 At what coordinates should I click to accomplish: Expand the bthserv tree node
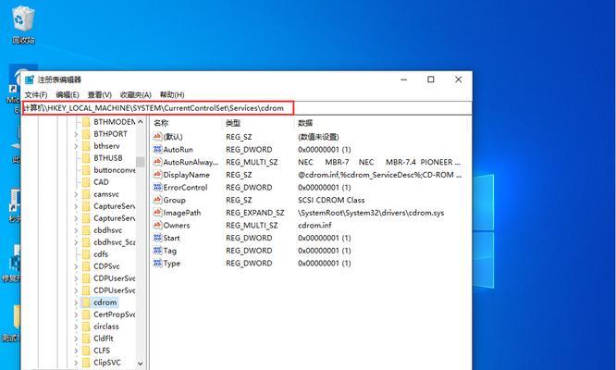[76, 146]
